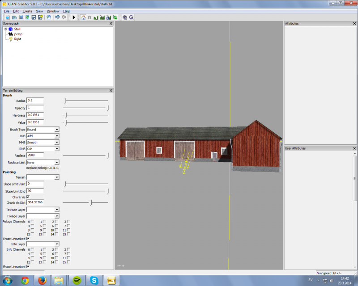Viewport: 358px width, 286px height.
Task: Open Google Chrome from the taskbar
Action: (25, 280)
